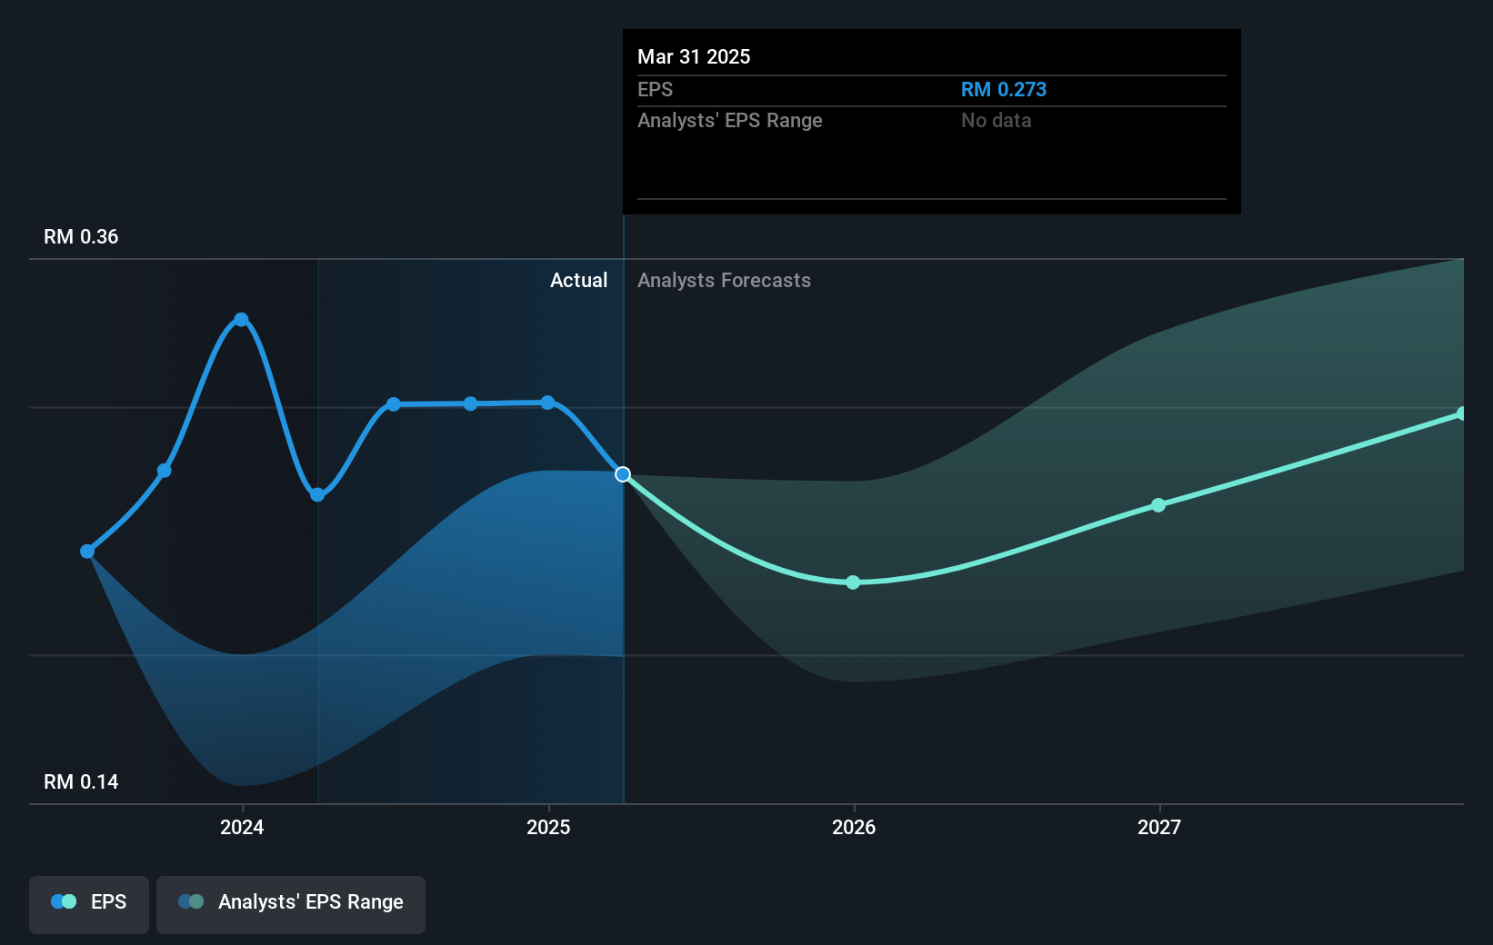Click the Analysts' EPS Range legend dots

tap(191, 901)
